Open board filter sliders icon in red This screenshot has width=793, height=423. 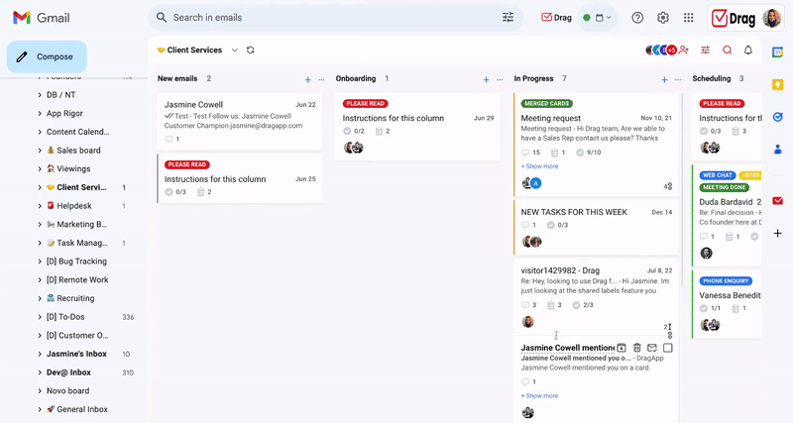click(706, 51)
